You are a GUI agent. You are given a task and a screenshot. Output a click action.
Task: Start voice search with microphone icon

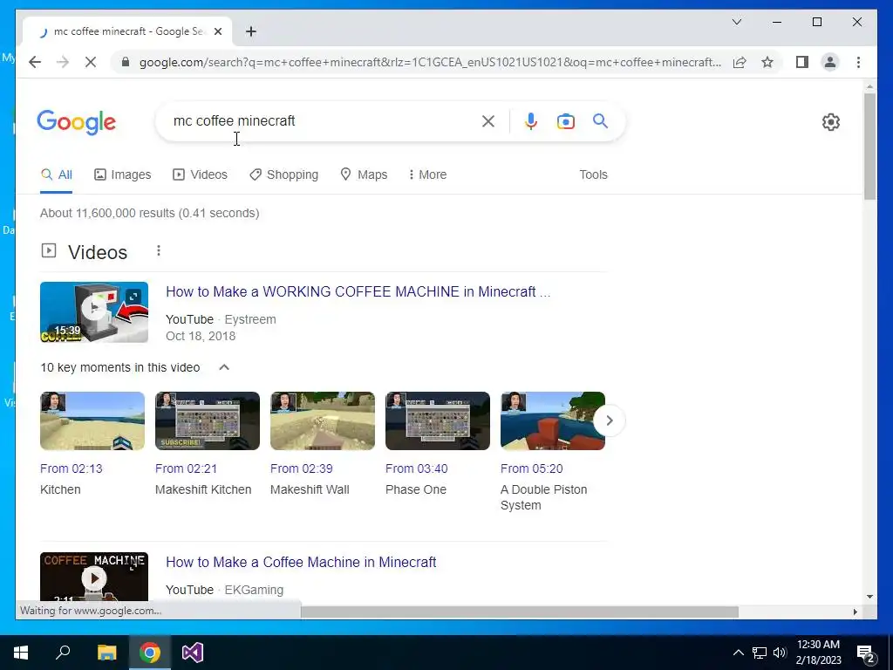531,121
